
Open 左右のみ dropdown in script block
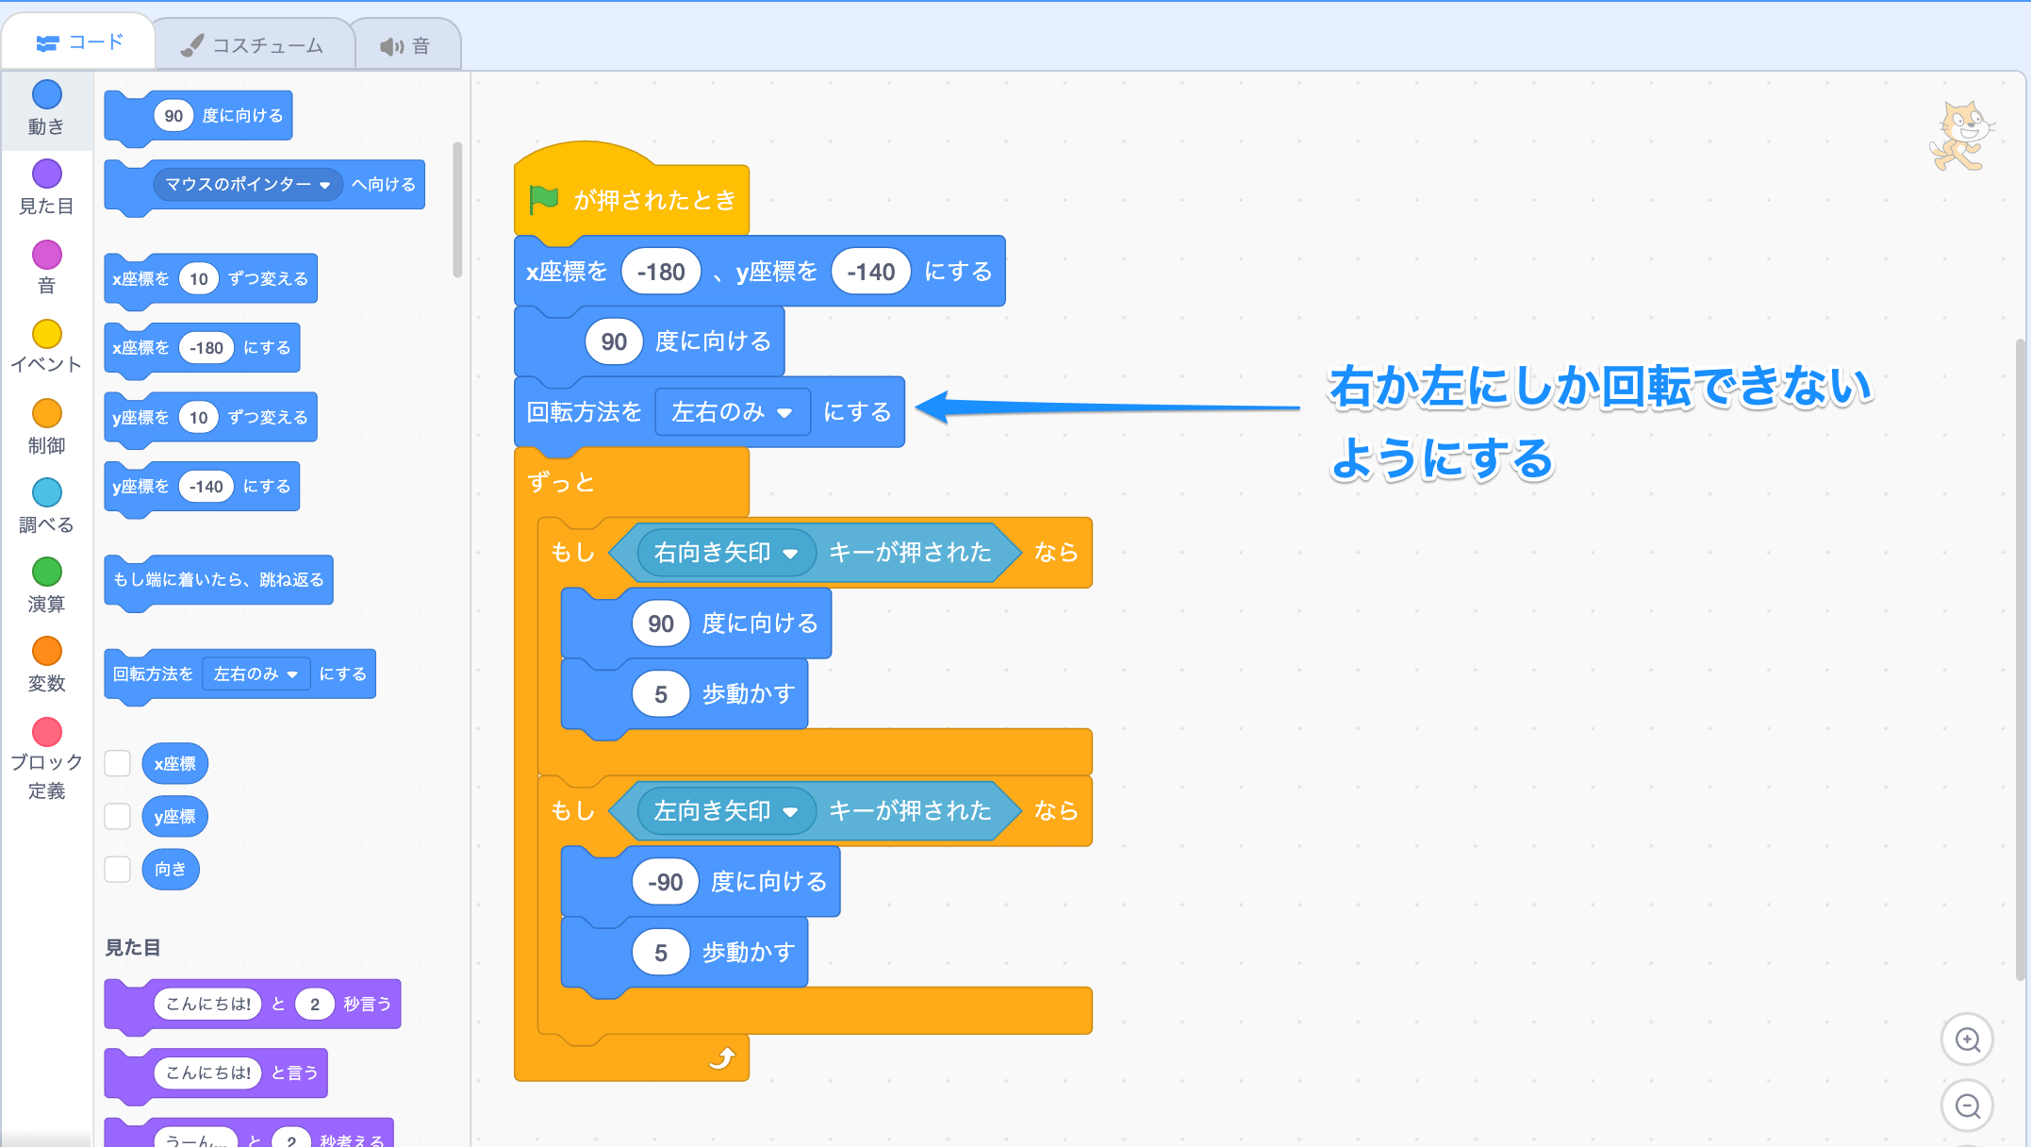732,411
